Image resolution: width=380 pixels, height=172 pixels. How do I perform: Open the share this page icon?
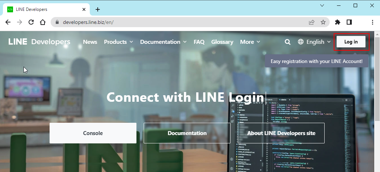(312, 22)
